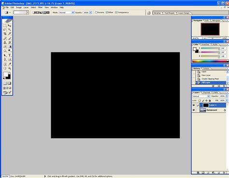Select the Blur tool
229x178 pixels.
(x=5, y=51)
